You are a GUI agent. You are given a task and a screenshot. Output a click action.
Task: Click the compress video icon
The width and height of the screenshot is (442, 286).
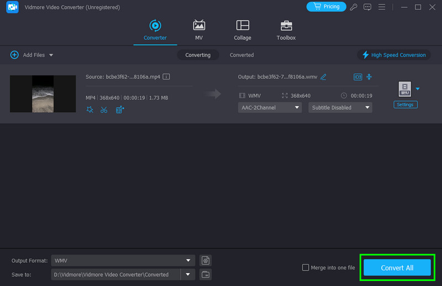pos(369,77)
